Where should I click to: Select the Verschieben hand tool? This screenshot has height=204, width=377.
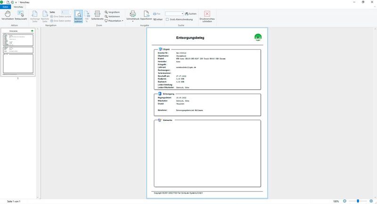point(8,16)
